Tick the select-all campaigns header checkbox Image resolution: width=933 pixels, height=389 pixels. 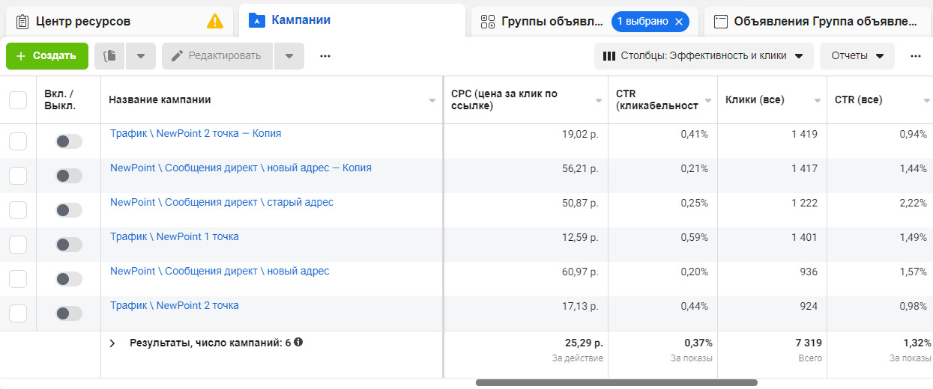18,100
